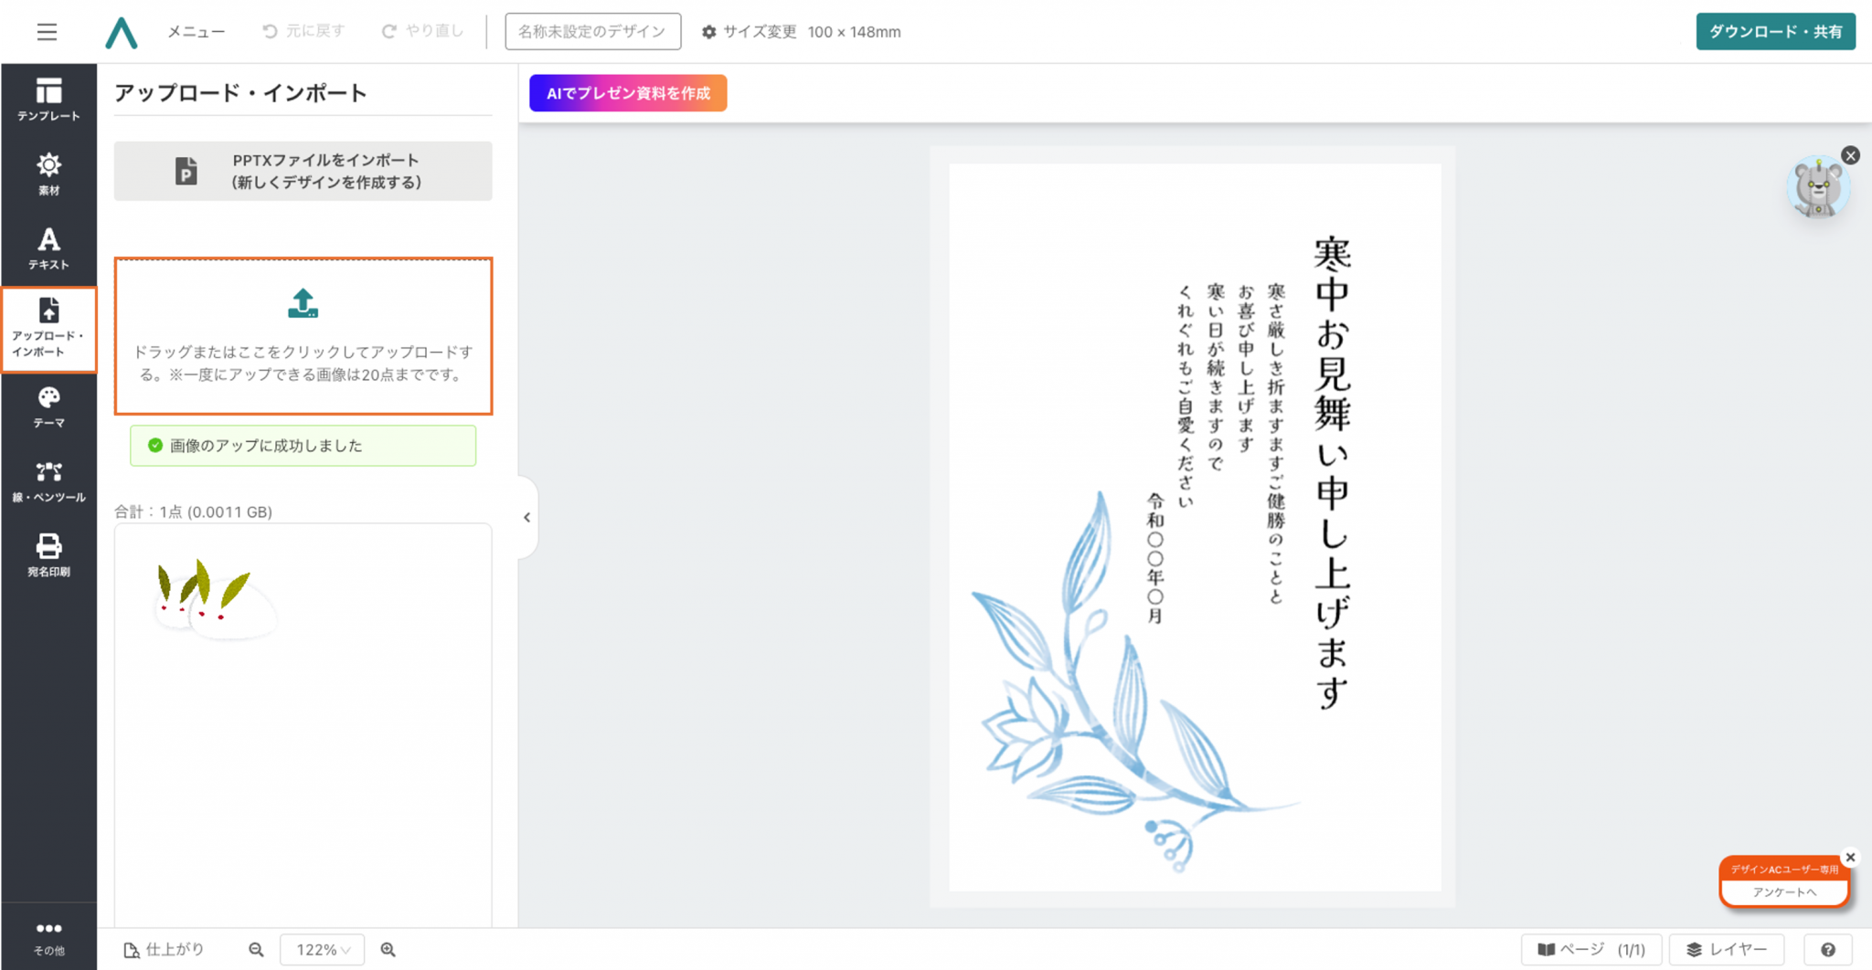Click the hamburger menu icon
1872x970 pixels.
click(x=47, y=32)
